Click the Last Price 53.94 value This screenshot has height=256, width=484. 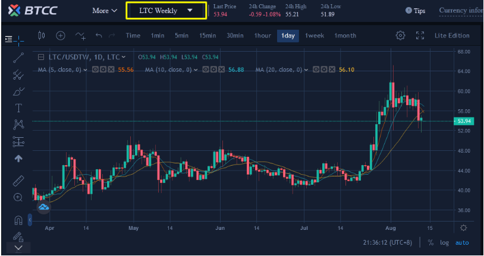[x=220, y=14]
